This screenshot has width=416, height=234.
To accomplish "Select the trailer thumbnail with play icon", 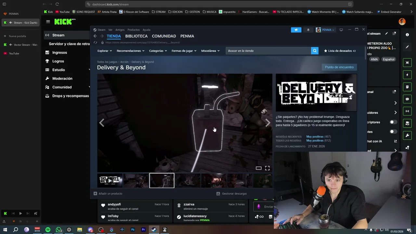I will 110,181.
